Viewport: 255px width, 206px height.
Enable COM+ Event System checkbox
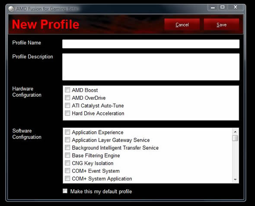click(67, 171)
